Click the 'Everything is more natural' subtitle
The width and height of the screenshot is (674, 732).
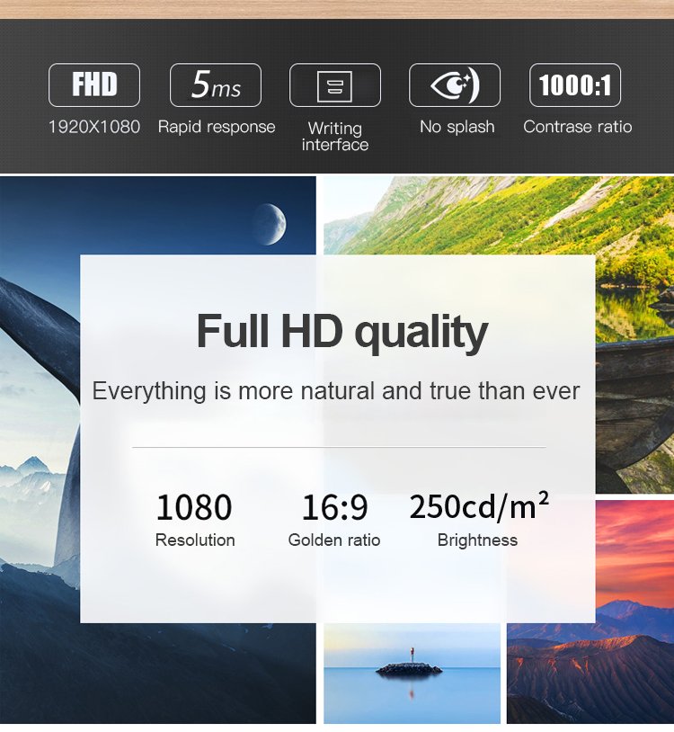pos(336,391)
